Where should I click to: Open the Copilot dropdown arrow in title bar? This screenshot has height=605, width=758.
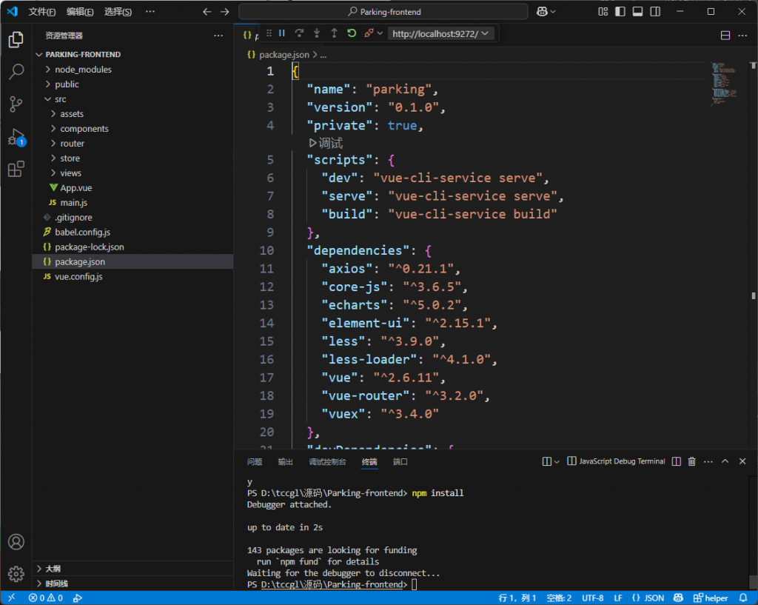[x=553, y=12]
